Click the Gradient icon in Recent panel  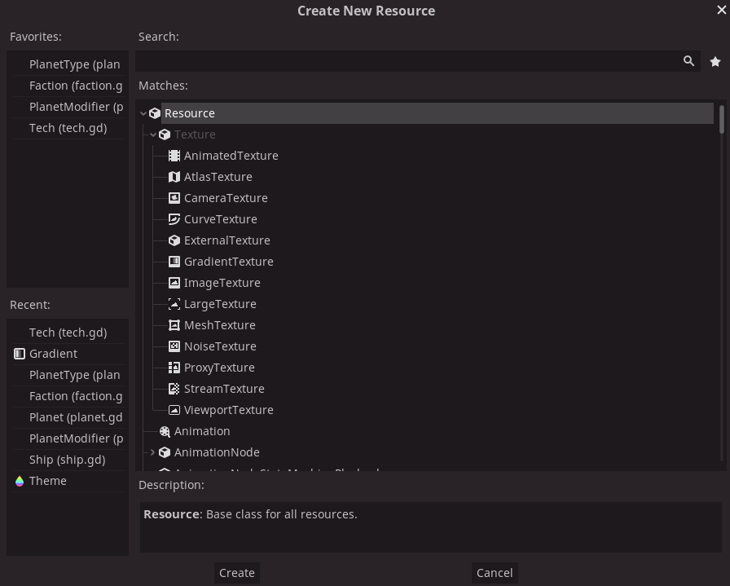[19, 353]
